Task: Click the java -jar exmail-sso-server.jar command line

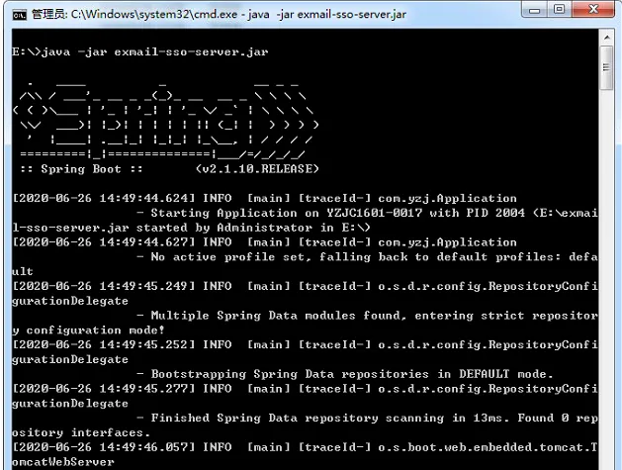Action: click(140, 52)
